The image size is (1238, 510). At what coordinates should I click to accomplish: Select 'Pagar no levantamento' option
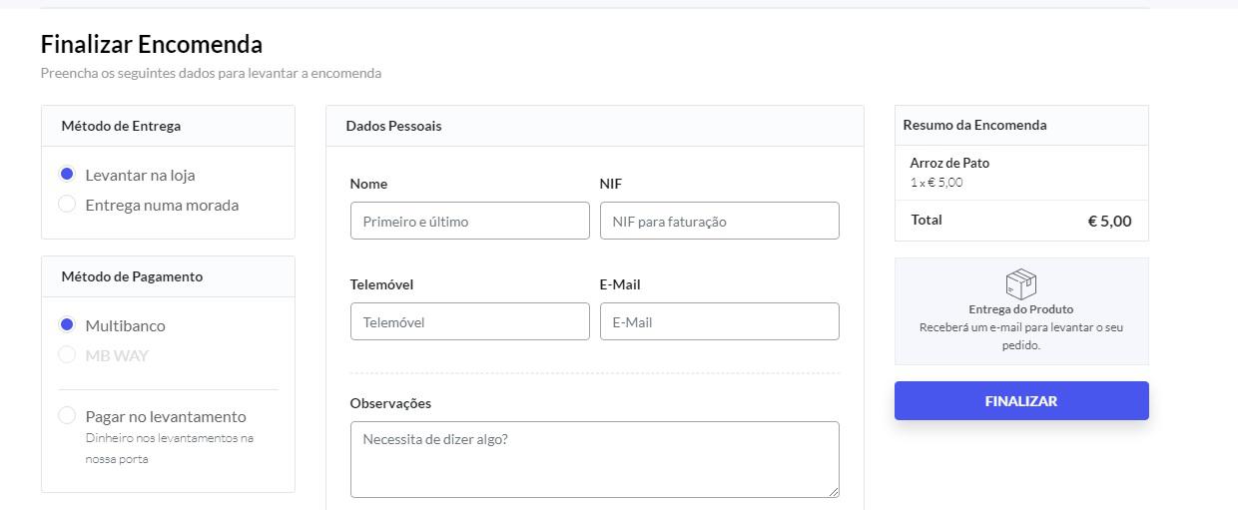pos(67,415)
